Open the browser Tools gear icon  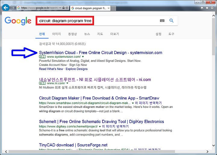(212, 8)
